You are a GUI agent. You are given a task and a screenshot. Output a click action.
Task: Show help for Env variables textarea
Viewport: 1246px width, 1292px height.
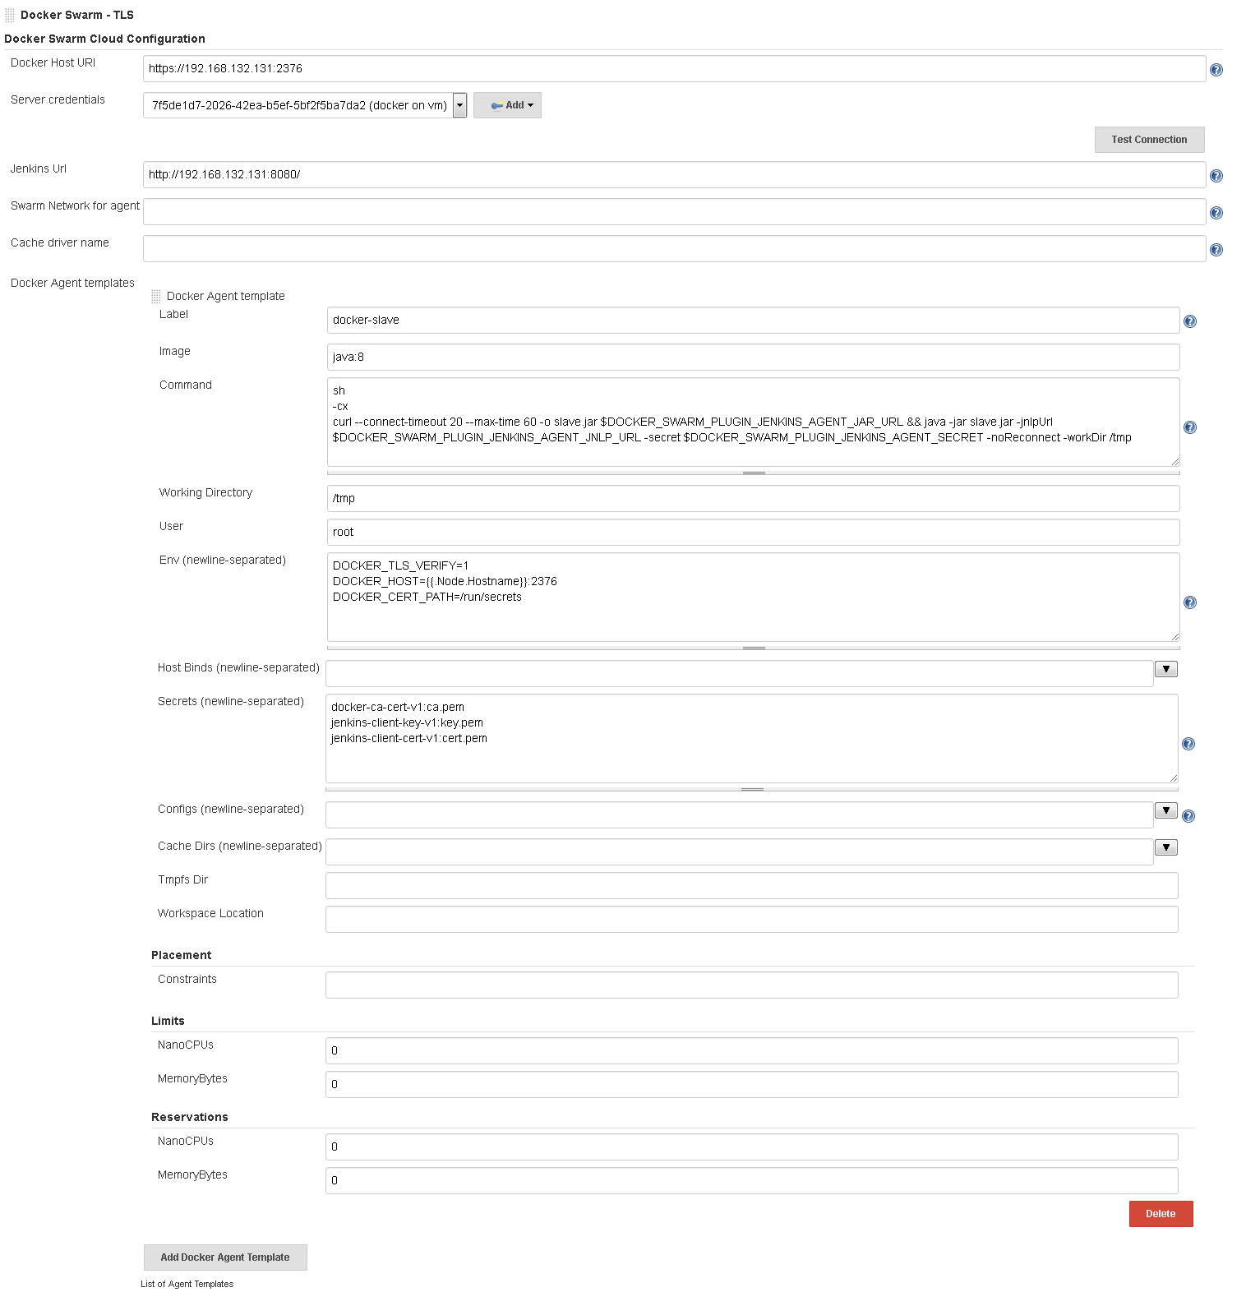[x=1189, y=602]
